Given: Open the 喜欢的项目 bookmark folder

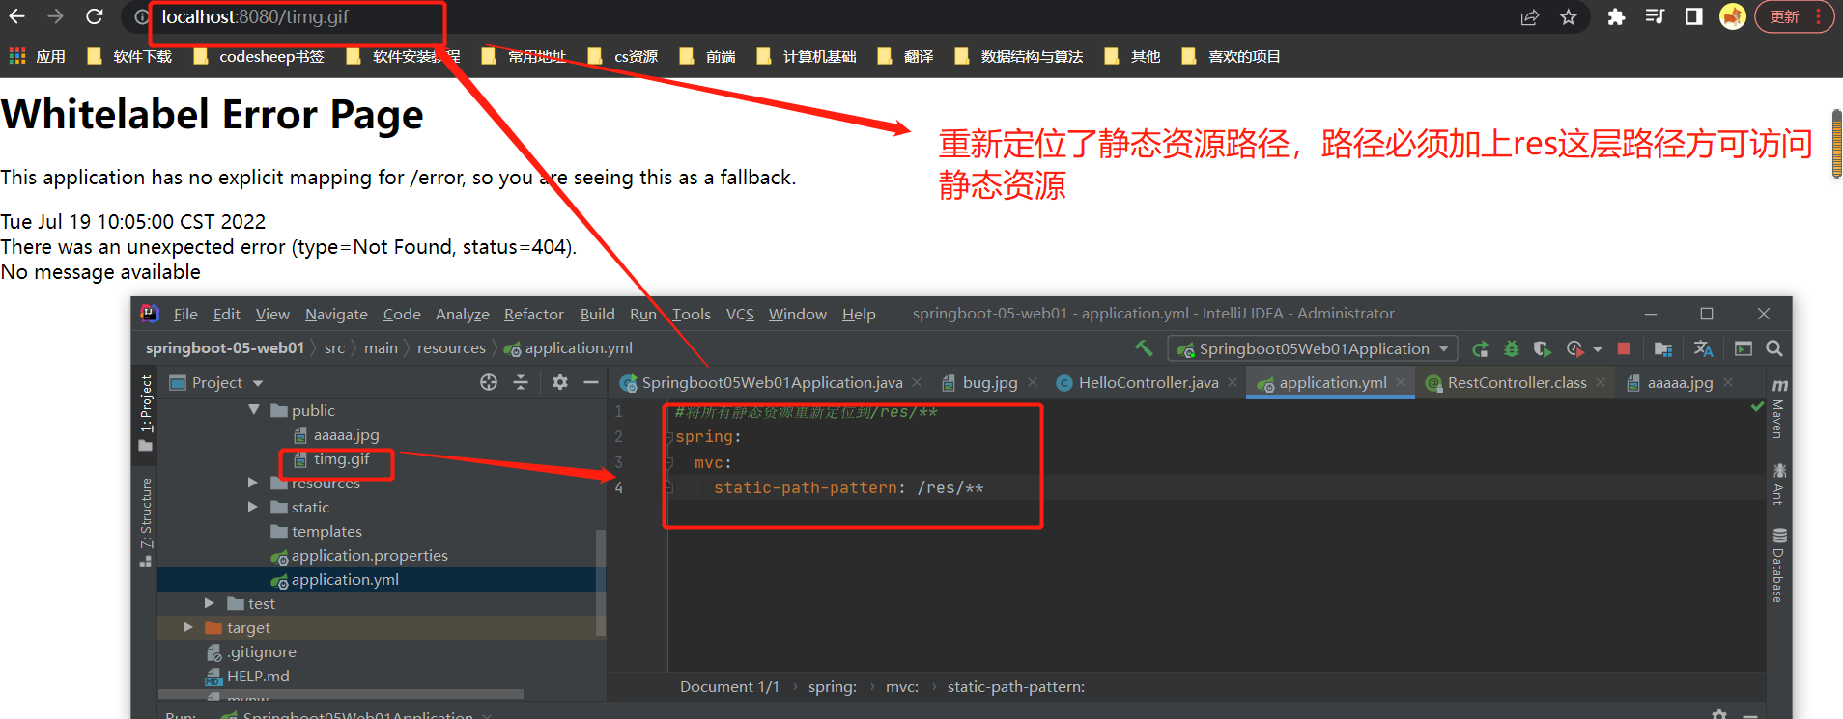Looking at the screenshot, I should click(1231, 57).
